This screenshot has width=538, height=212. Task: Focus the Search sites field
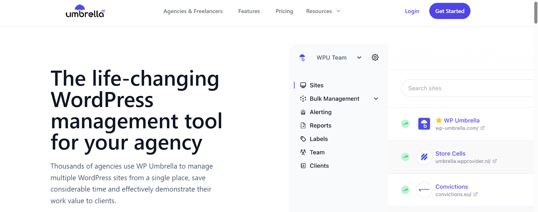point(467,88)
